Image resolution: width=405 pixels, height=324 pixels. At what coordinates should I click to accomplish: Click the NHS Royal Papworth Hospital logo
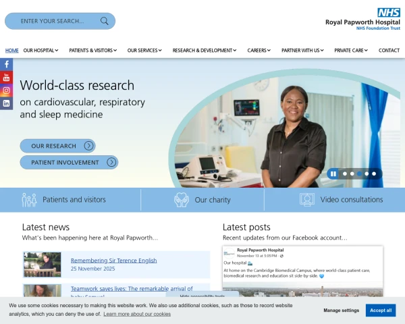click(362, 19)
